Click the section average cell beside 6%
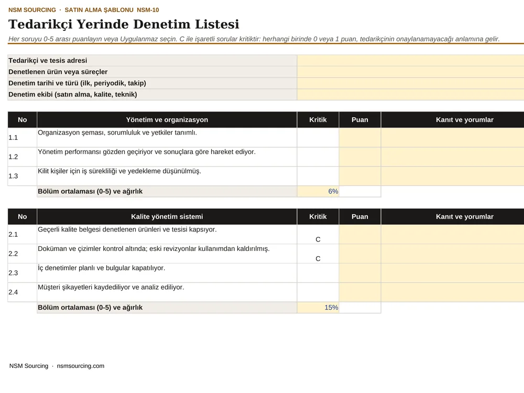The height and width of the screenshot is (393, 524). (360, 191)
